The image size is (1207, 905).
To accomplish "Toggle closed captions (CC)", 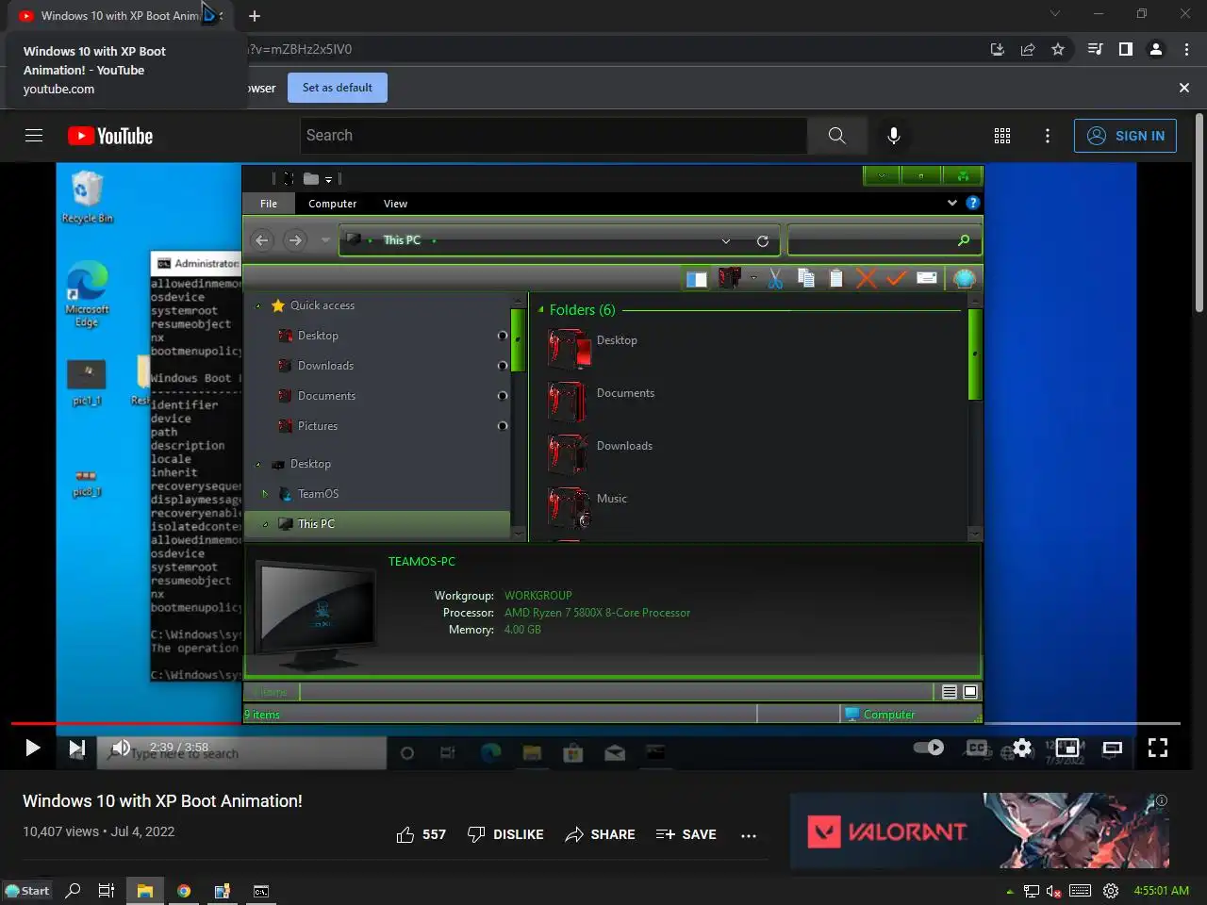I will (x=977, y=748).
